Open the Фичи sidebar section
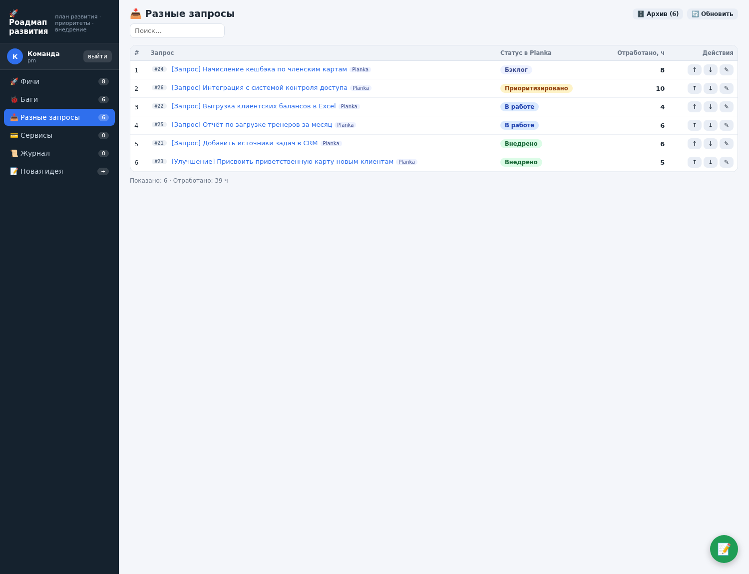This screenshot has height=574, width=749. pyautogui.click(x=59, y=81)
